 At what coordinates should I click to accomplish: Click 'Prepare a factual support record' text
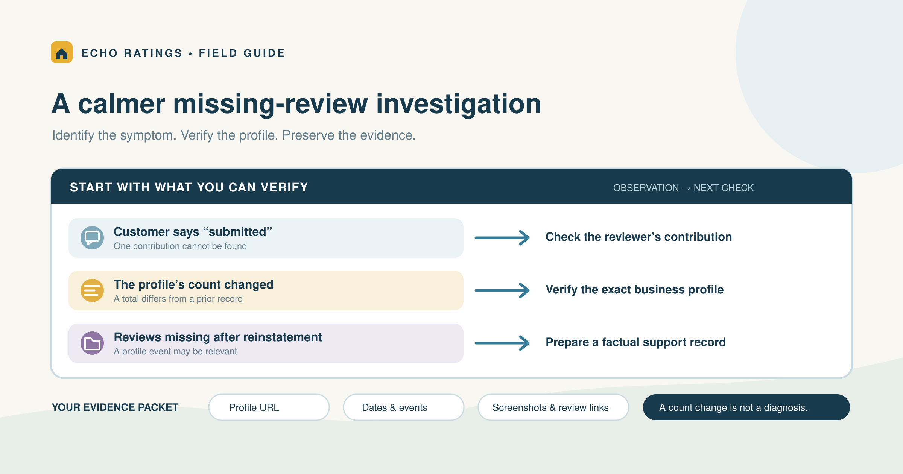635,342
